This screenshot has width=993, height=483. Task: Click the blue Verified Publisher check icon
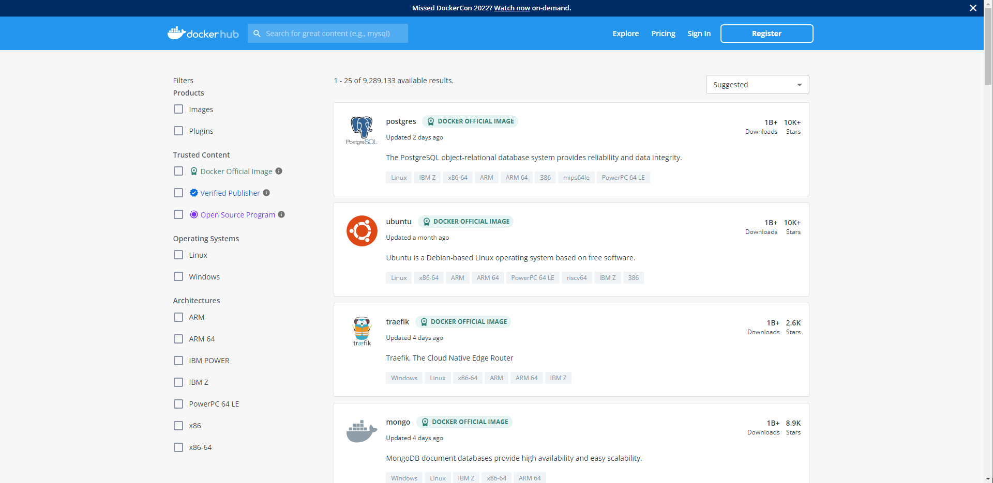coord(194,193)
